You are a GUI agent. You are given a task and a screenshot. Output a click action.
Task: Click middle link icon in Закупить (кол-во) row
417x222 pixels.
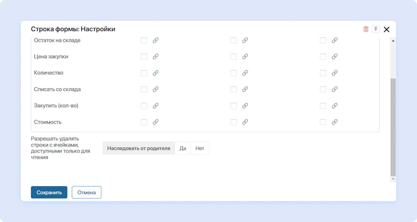(x=245, y=106)
